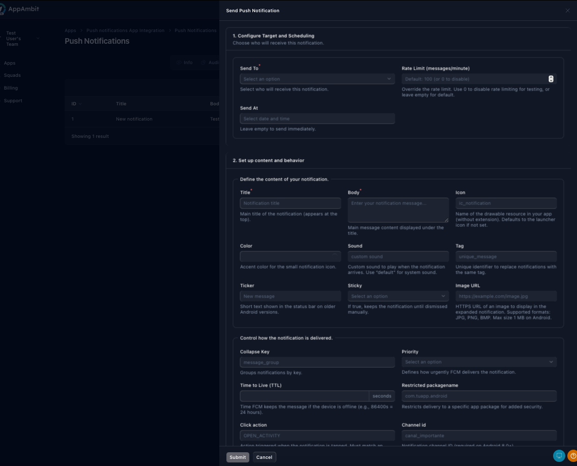Open Support from the sidebar
This screenshot has width=577, height=466.
pyautogui.click(x=13, y=100)
